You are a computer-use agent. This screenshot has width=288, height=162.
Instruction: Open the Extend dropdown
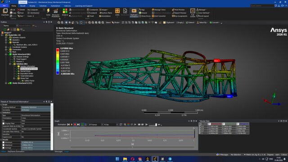coord(190,22)
